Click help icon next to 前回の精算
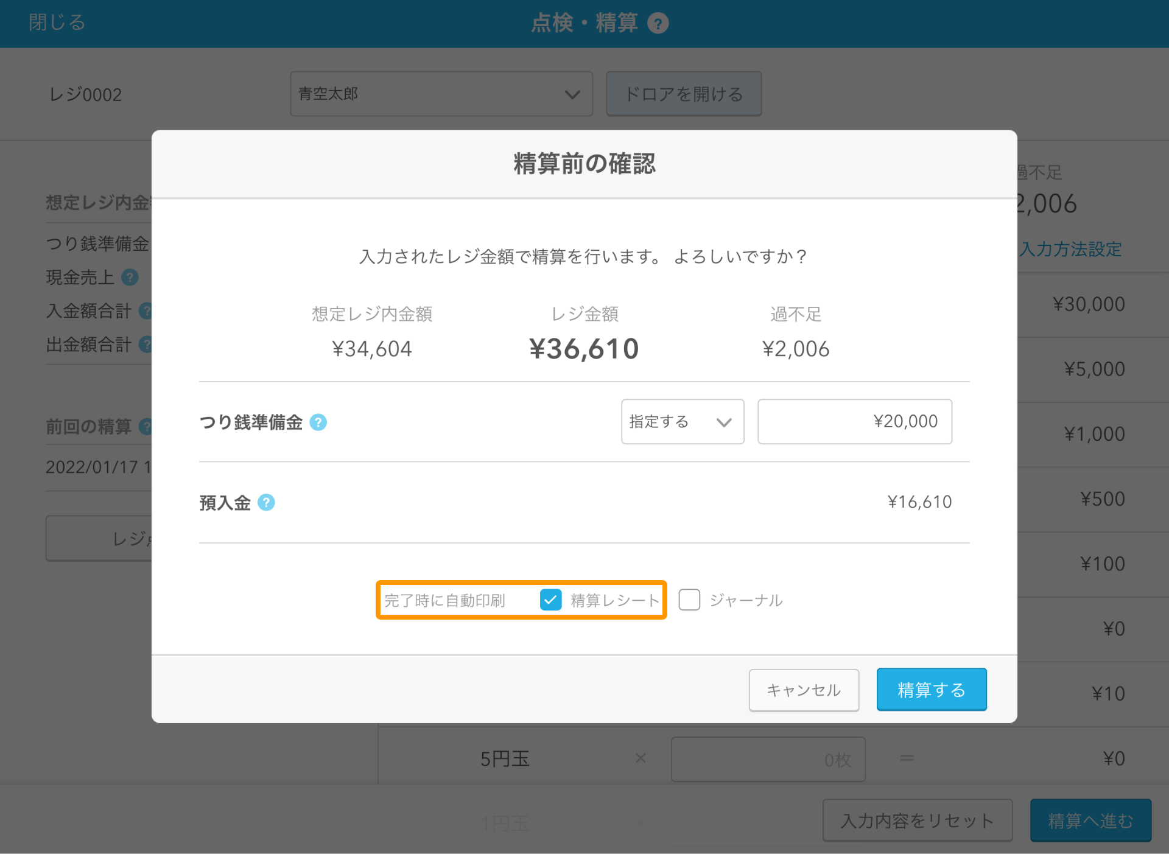This screenshot has width=1169, height=854. 146,426
